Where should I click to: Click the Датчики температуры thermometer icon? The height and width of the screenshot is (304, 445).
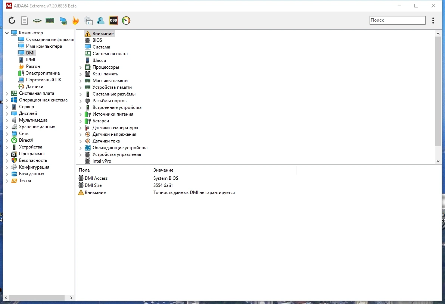click(88, 128)
